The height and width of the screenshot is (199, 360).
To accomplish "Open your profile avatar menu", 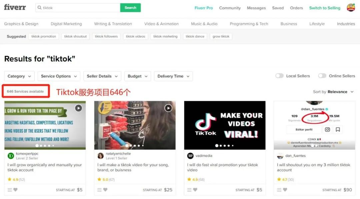I will [x=351, y=7].
